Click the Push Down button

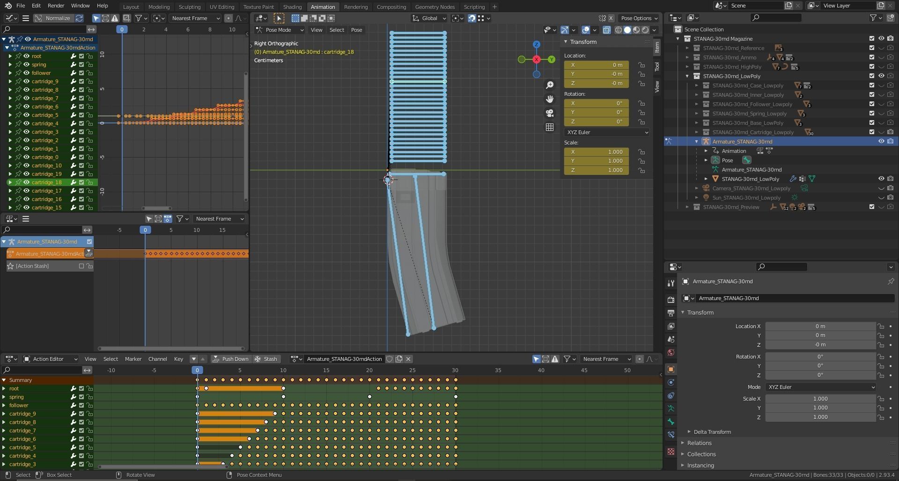click(x=230, y=359)
